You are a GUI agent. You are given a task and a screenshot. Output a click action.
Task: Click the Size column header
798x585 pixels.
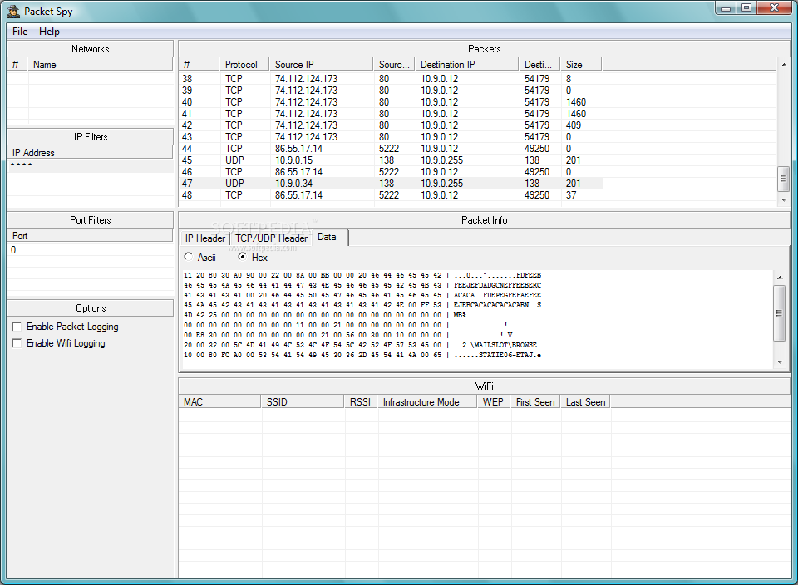581,65
